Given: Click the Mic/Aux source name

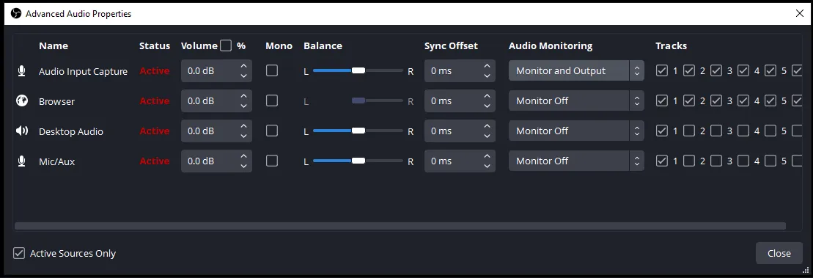Looking at the screenshot, I should [x=57, y=161].
